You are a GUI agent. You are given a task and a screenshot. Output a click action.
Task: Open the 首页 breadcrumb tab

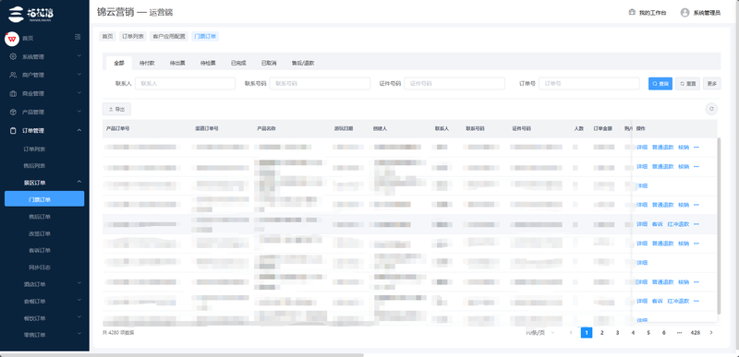pyautogui.click(x=107, y=36)
